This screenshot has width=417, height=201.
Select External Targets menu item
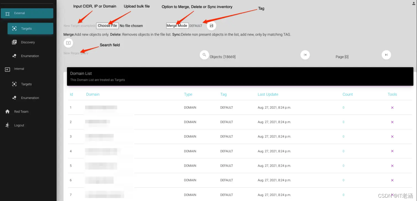tap(30, 28)
